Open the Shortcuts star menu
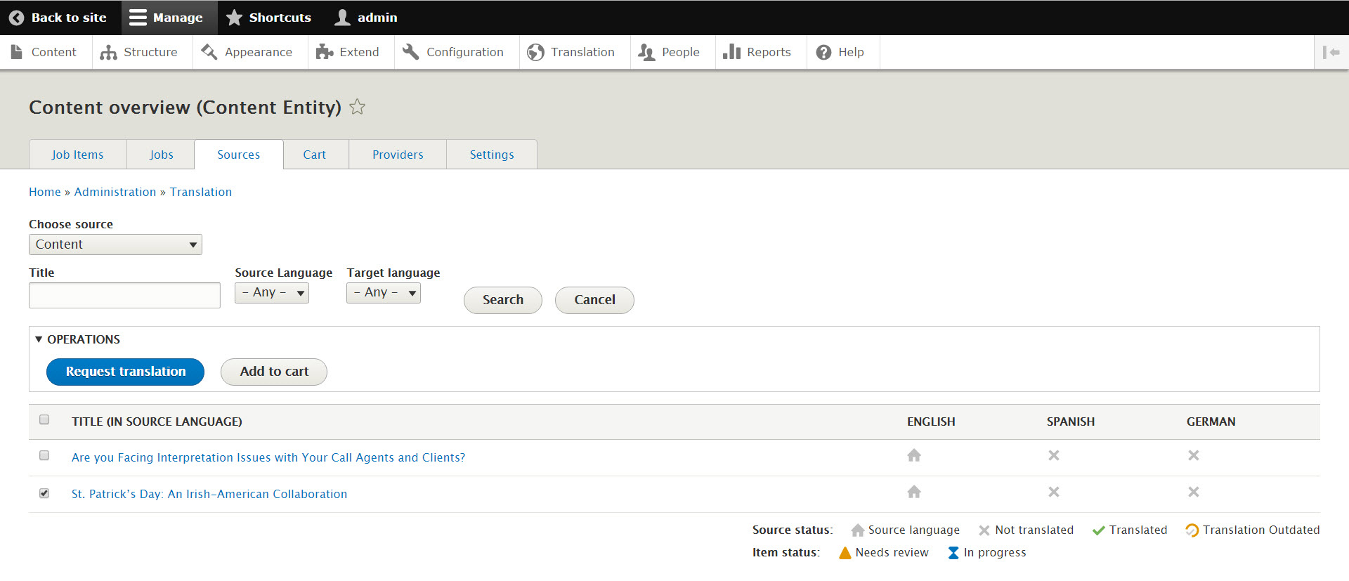 point(269,18)
